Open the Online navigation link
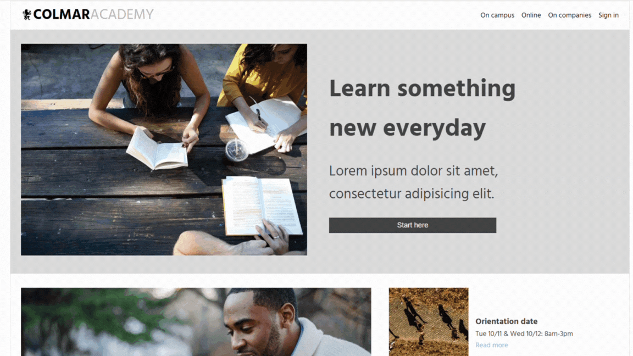This screenshot has height=356, width=633. 531,15
